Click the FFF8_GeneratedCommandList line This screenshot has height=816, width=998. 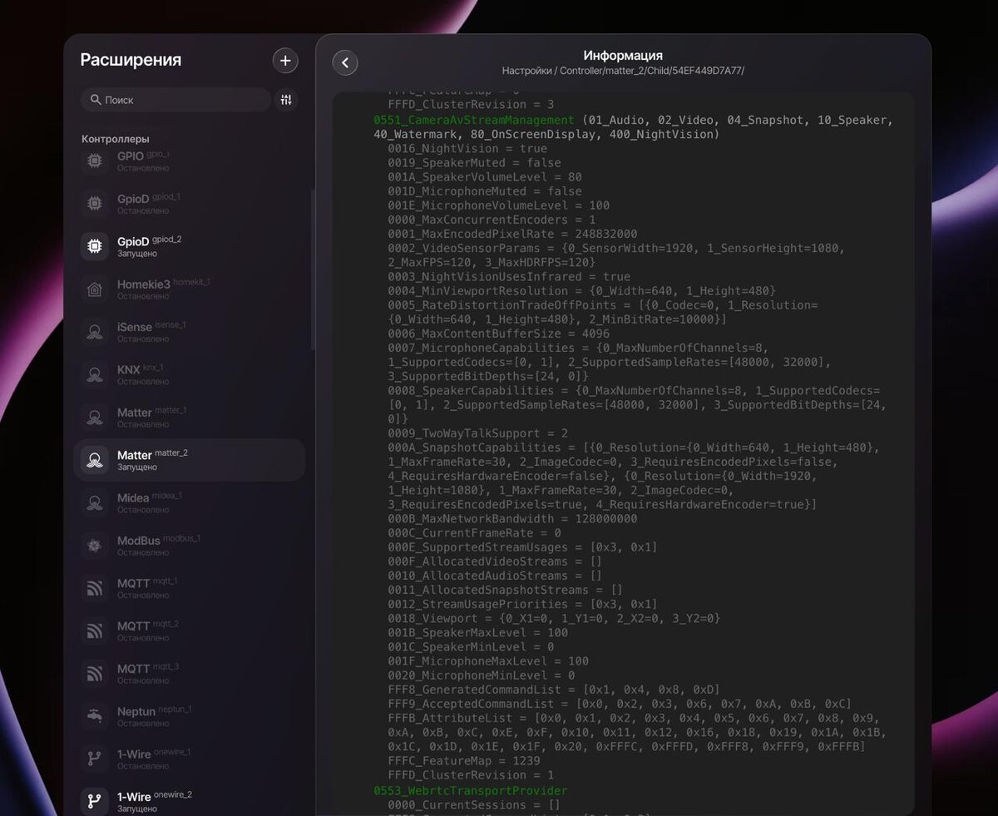pyautogui.click(x=554, y=690)
